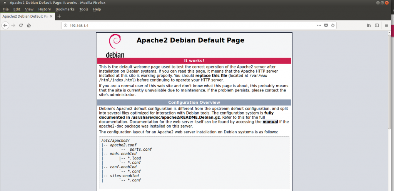Viewport: 394px width, 191px height.
Task: Click the 'Configuration Overview' heading
Action: point(194,102)
